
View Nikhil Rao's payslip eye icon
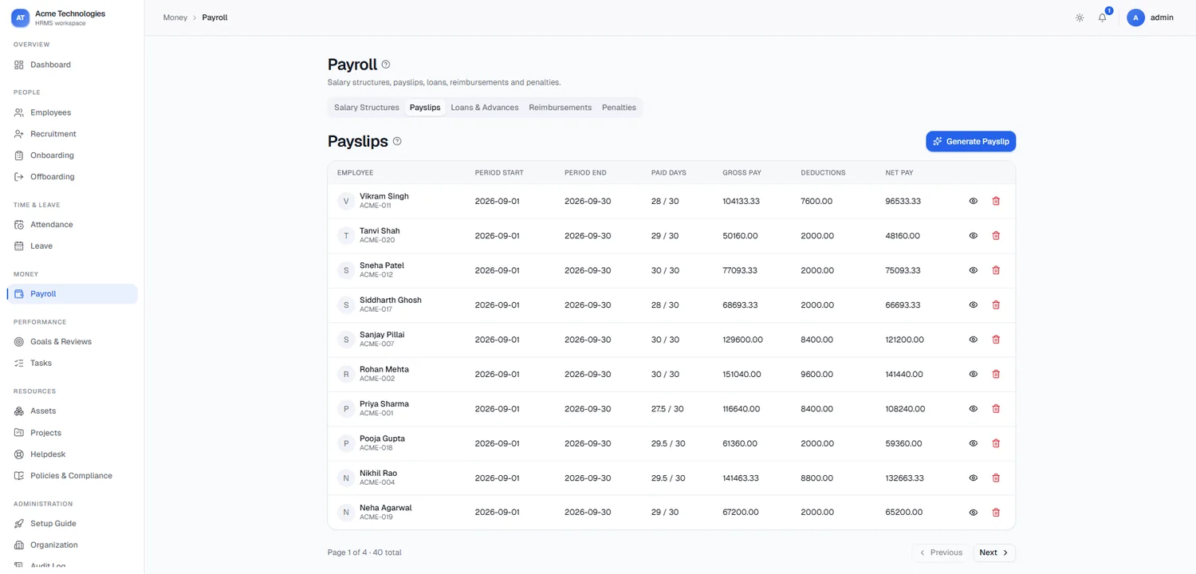(973, 478)
